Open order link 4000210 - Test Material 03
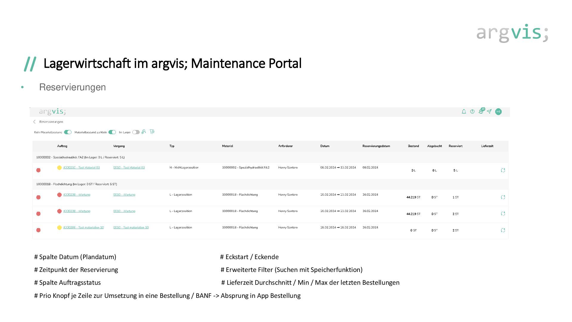 81,168
